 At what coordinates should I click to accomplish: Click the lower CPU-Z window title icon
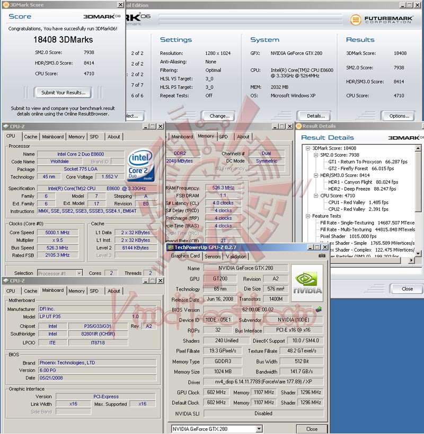click(x=6, y=281)
